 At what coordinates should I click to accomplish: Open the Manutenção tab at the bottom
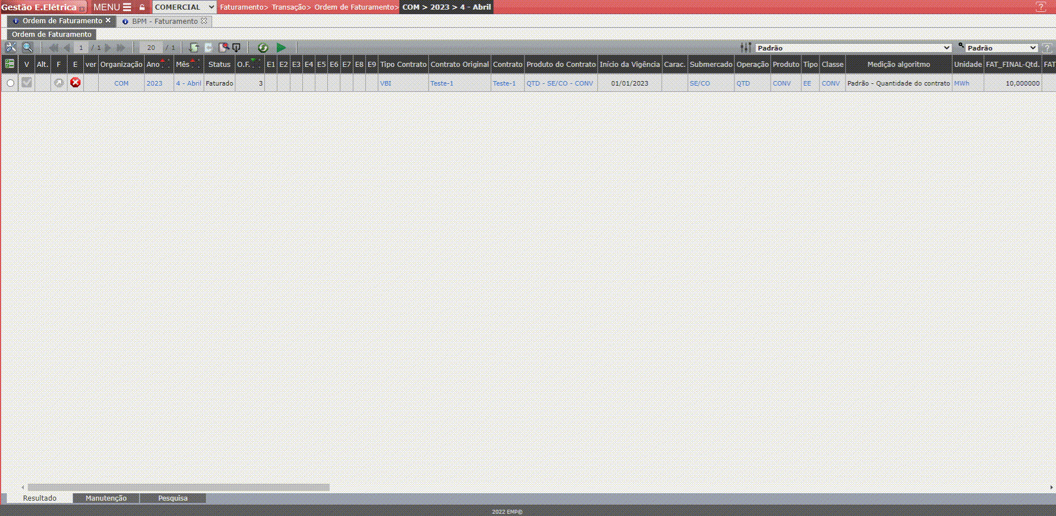(106, 498)
